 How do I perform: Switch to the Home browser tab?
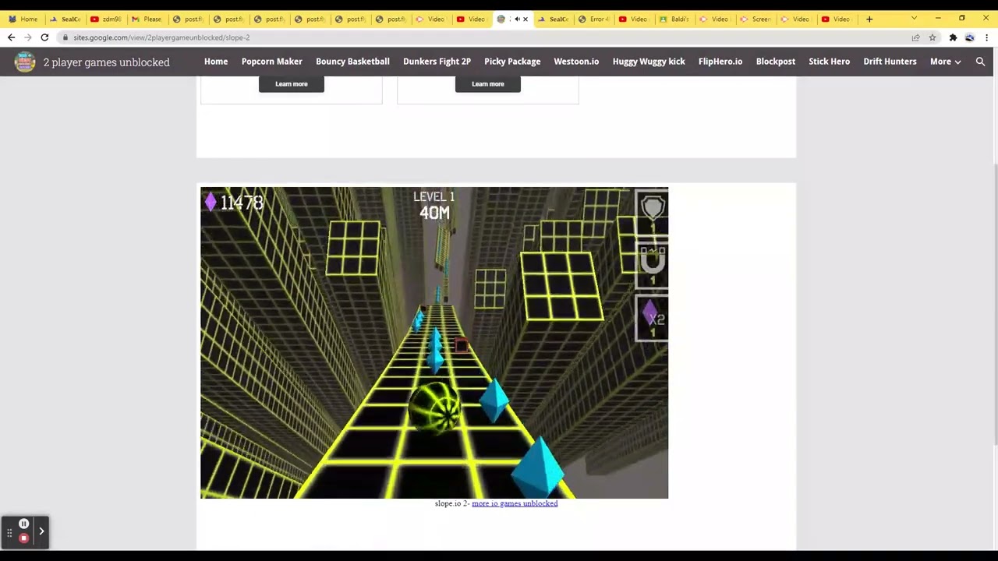(23, 19)
